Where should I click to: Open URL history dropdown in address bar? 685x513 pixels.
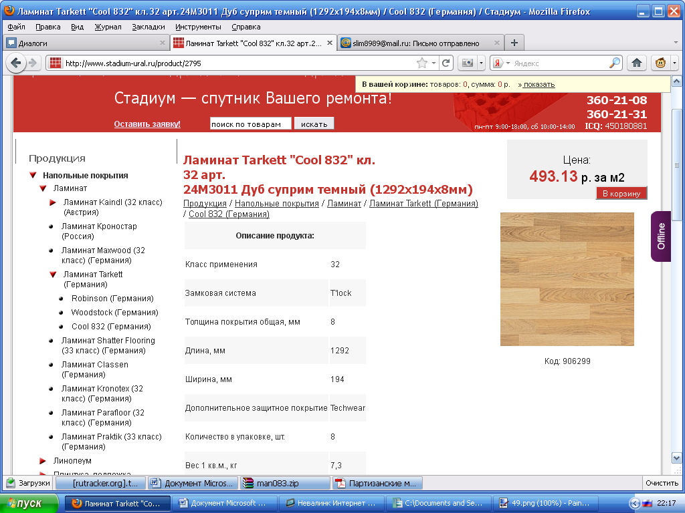(x=433, y=63)
